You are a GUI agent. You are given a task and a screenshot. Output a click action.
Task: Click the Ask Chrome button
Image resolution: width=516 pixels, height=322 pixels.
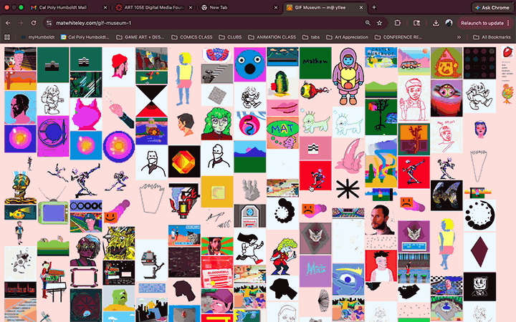[492, 8]
